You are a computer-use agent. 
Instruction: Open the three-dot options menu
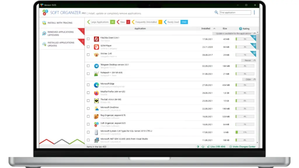[x=254, y=13]
